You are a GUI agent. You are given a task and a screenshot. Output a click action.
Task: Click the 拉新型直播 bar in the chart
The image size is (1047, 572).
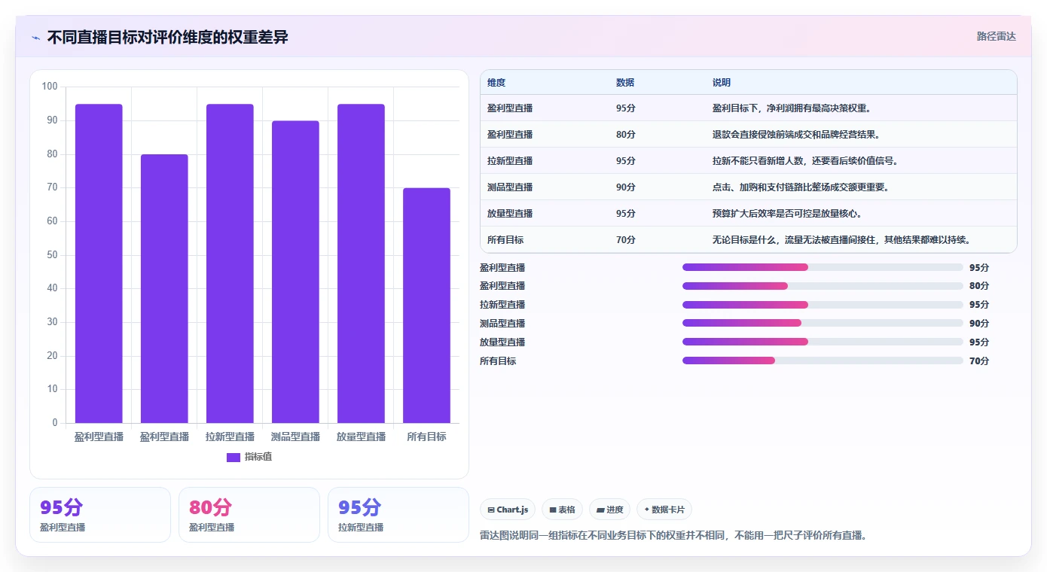point(230,263)
